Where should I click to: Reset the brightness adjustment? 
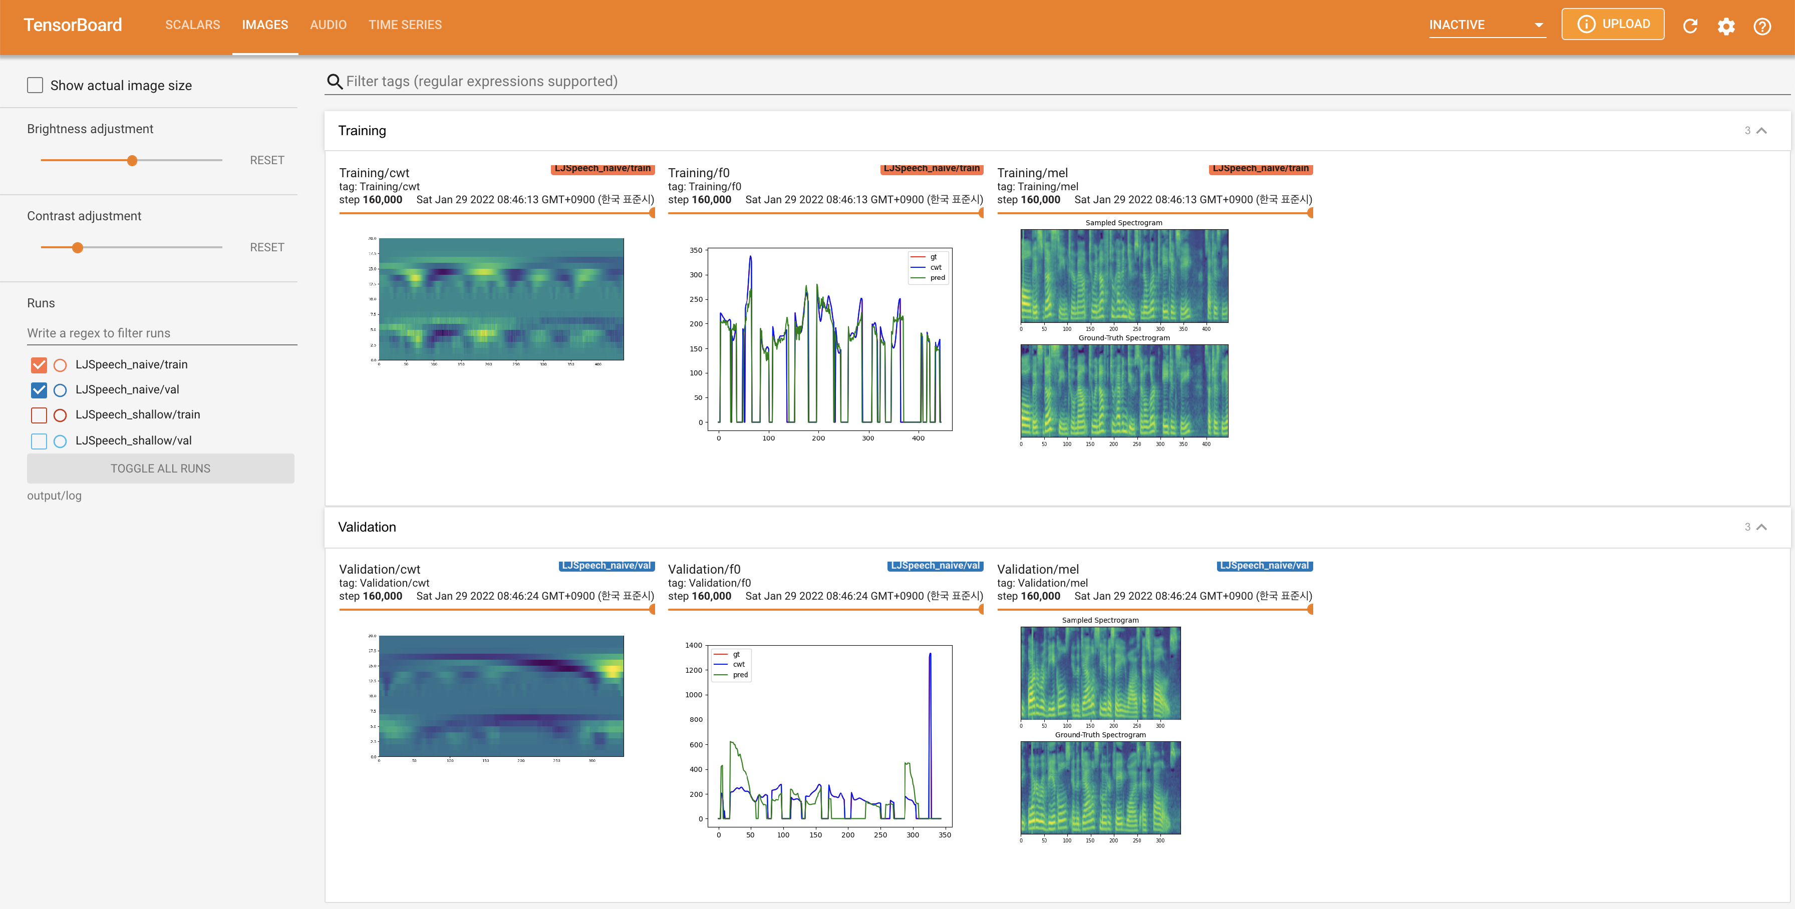point(267,160)
